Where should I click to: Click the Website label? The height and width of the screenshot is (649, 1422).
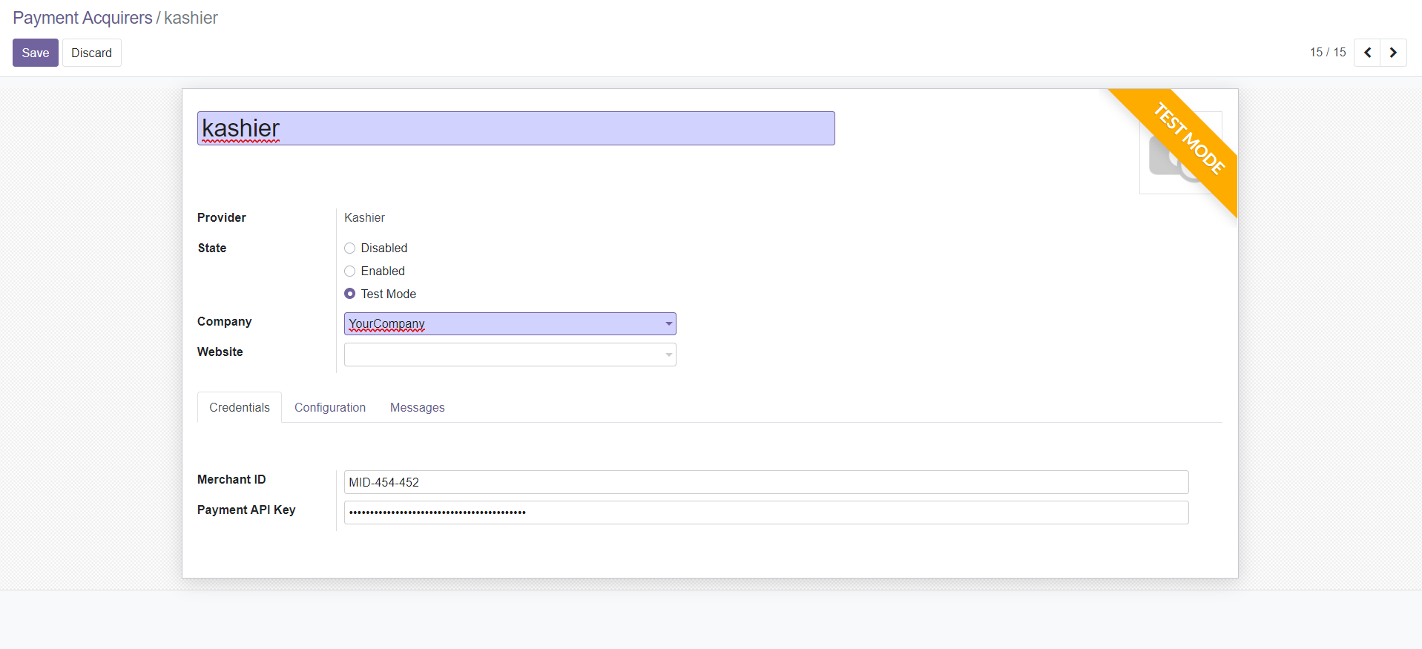[220, 352]
